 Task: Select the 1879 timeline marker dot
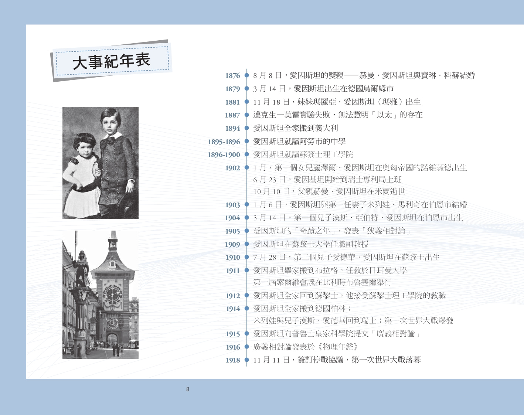click(x=246, y=89)
